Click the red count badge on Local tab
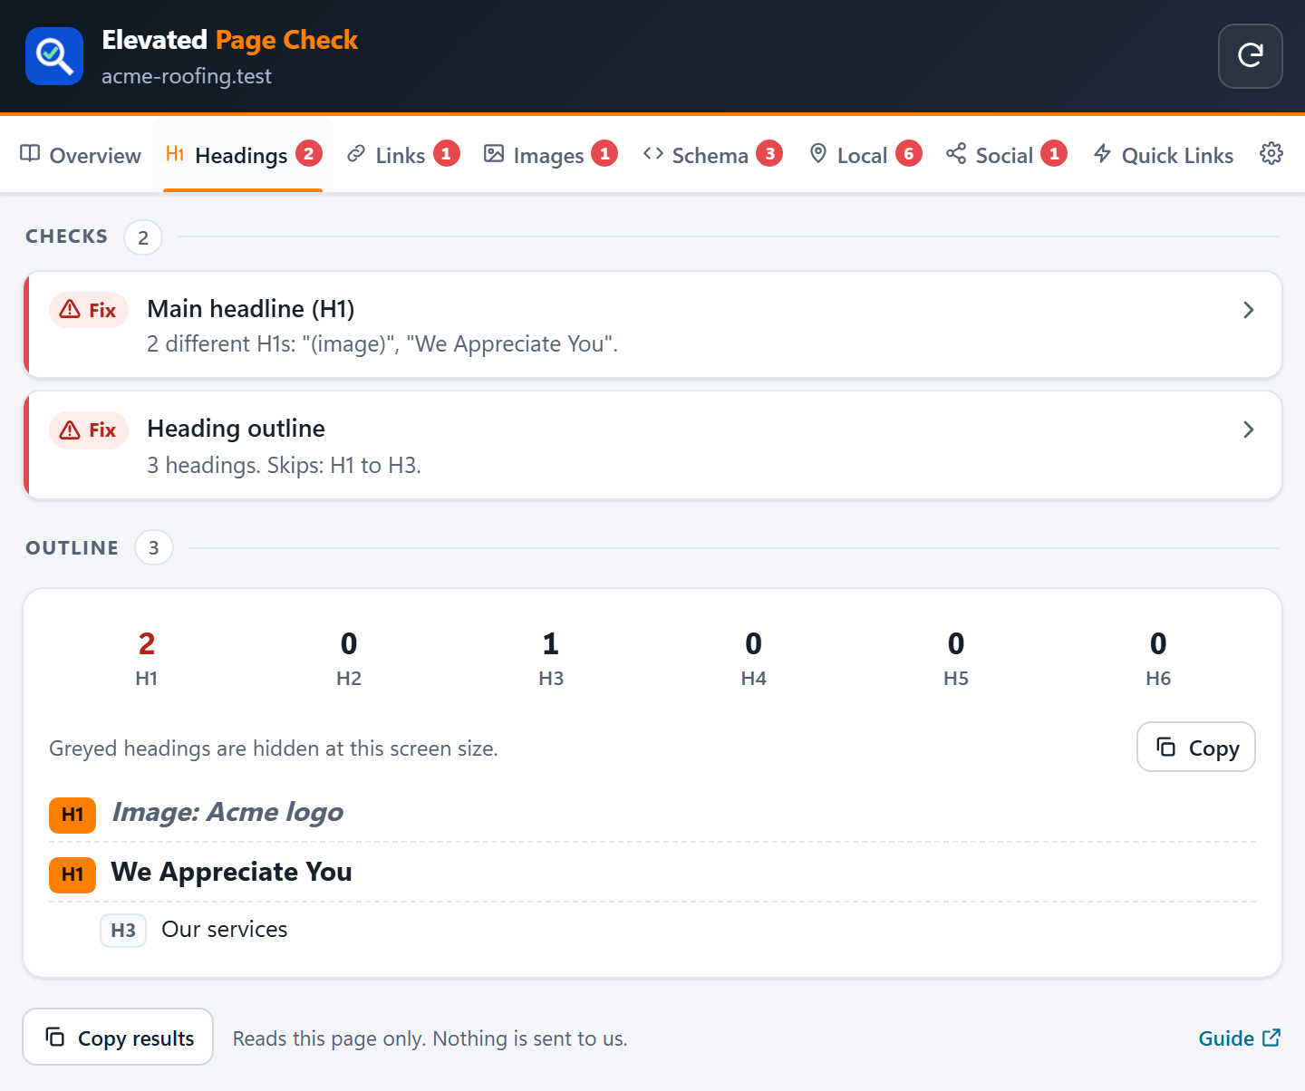Screen dimensions: 1305x1091 909,154
